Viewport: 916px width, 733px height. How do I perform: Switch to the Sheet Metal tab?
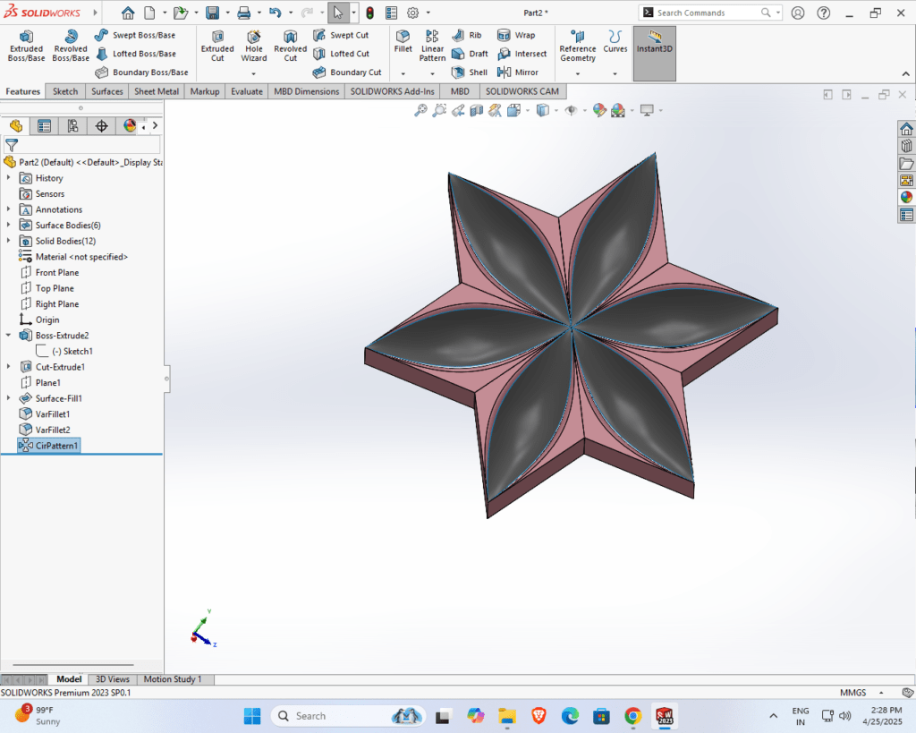157,91
